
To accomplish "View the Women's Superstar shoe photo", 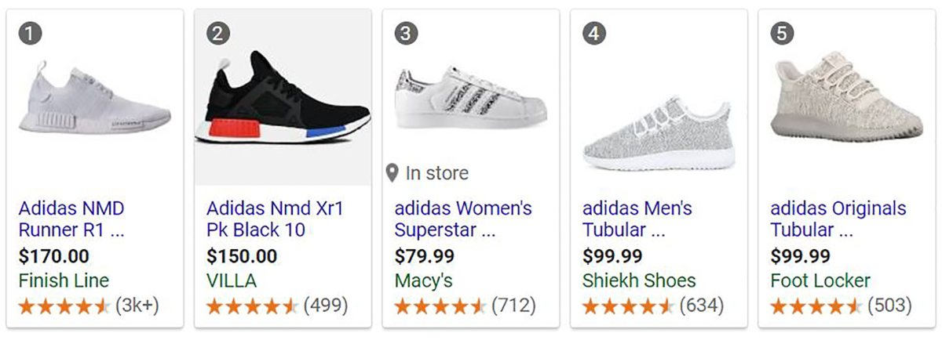I will coord(469,98).
